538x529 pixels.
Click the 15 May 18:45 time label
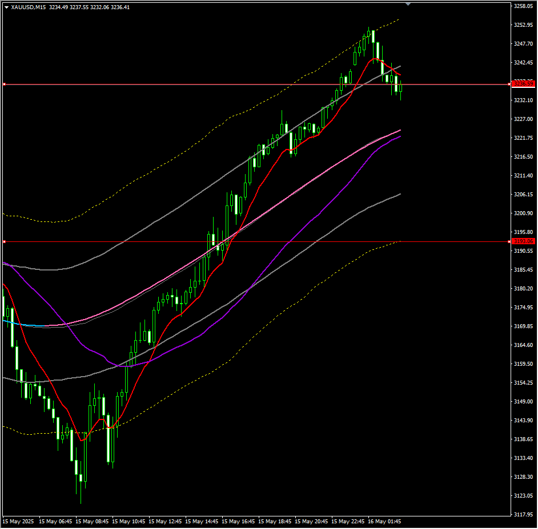coord(275,522)
